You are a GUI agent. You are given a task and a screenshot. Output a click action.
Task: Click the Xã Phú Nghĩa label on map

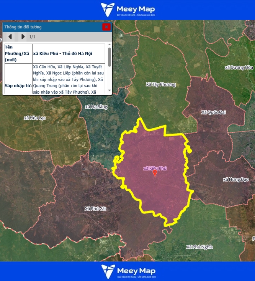tap(199, 247)
